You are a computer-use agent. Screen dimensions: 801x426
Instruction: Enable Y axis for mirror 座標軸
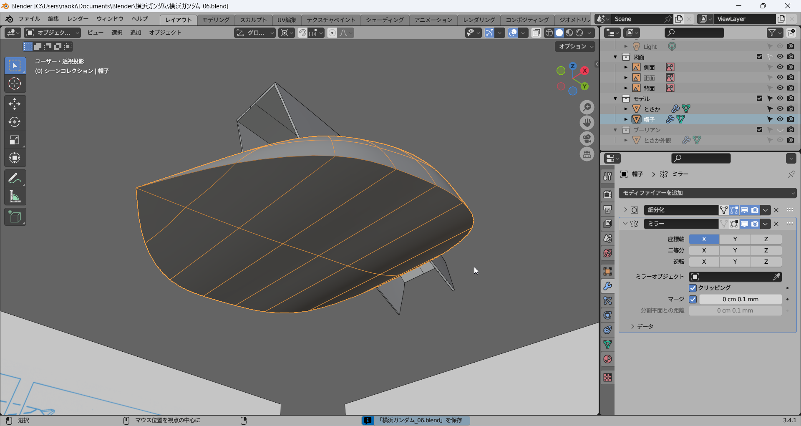point(735,239)
